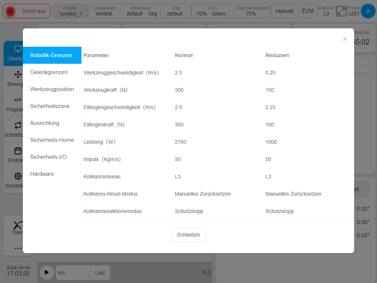Image resolution: width=377 pixels, height=283 pixels.
Task: Click the Leistung Reduziert value 1000
Action: 271,142
